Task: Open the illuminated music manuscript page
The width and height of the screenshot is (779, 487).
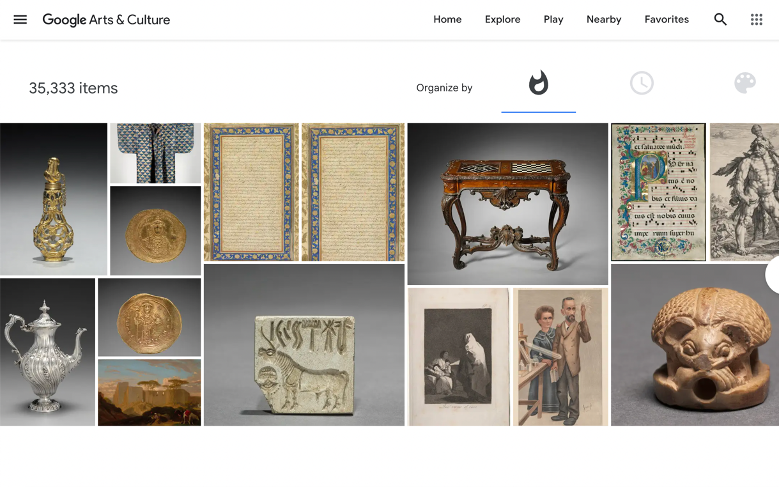Action: pos(659,192)
